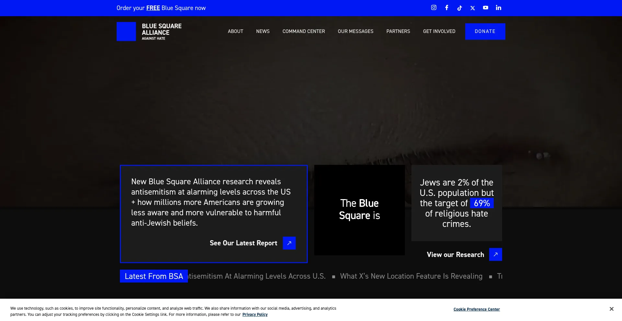This screenshot has height=321, width=622.
Task: Open the TikTok social icon
Action: click(x=459, y=8)
